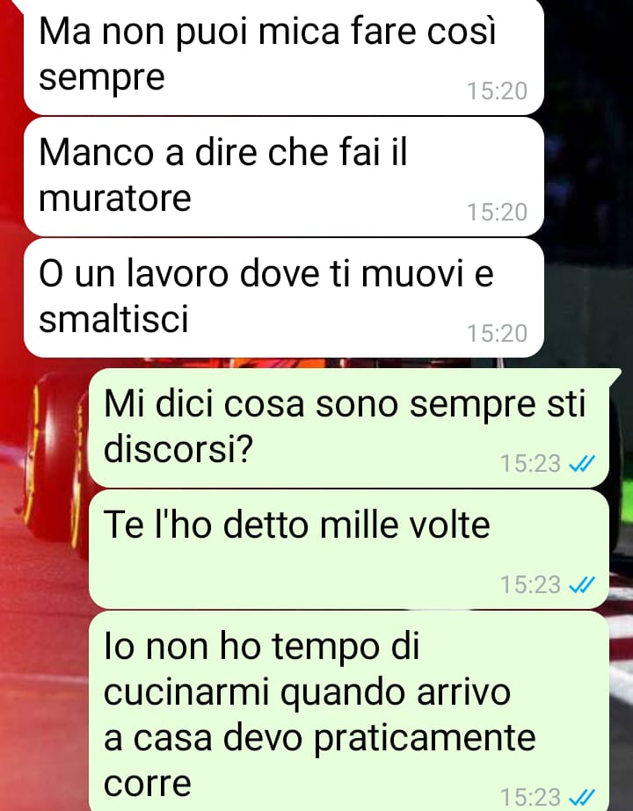Tap the "Mi dici cosa sono sempre sti discorsi?" message
The height and width of the screenshot is (811, 633).
(x=349, y=428)
